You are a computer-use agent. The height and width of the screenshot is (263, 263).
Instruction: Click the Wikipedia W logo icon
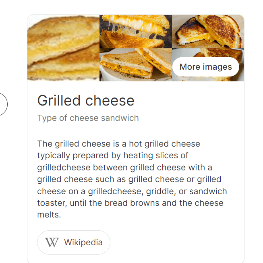coord(52,242)
